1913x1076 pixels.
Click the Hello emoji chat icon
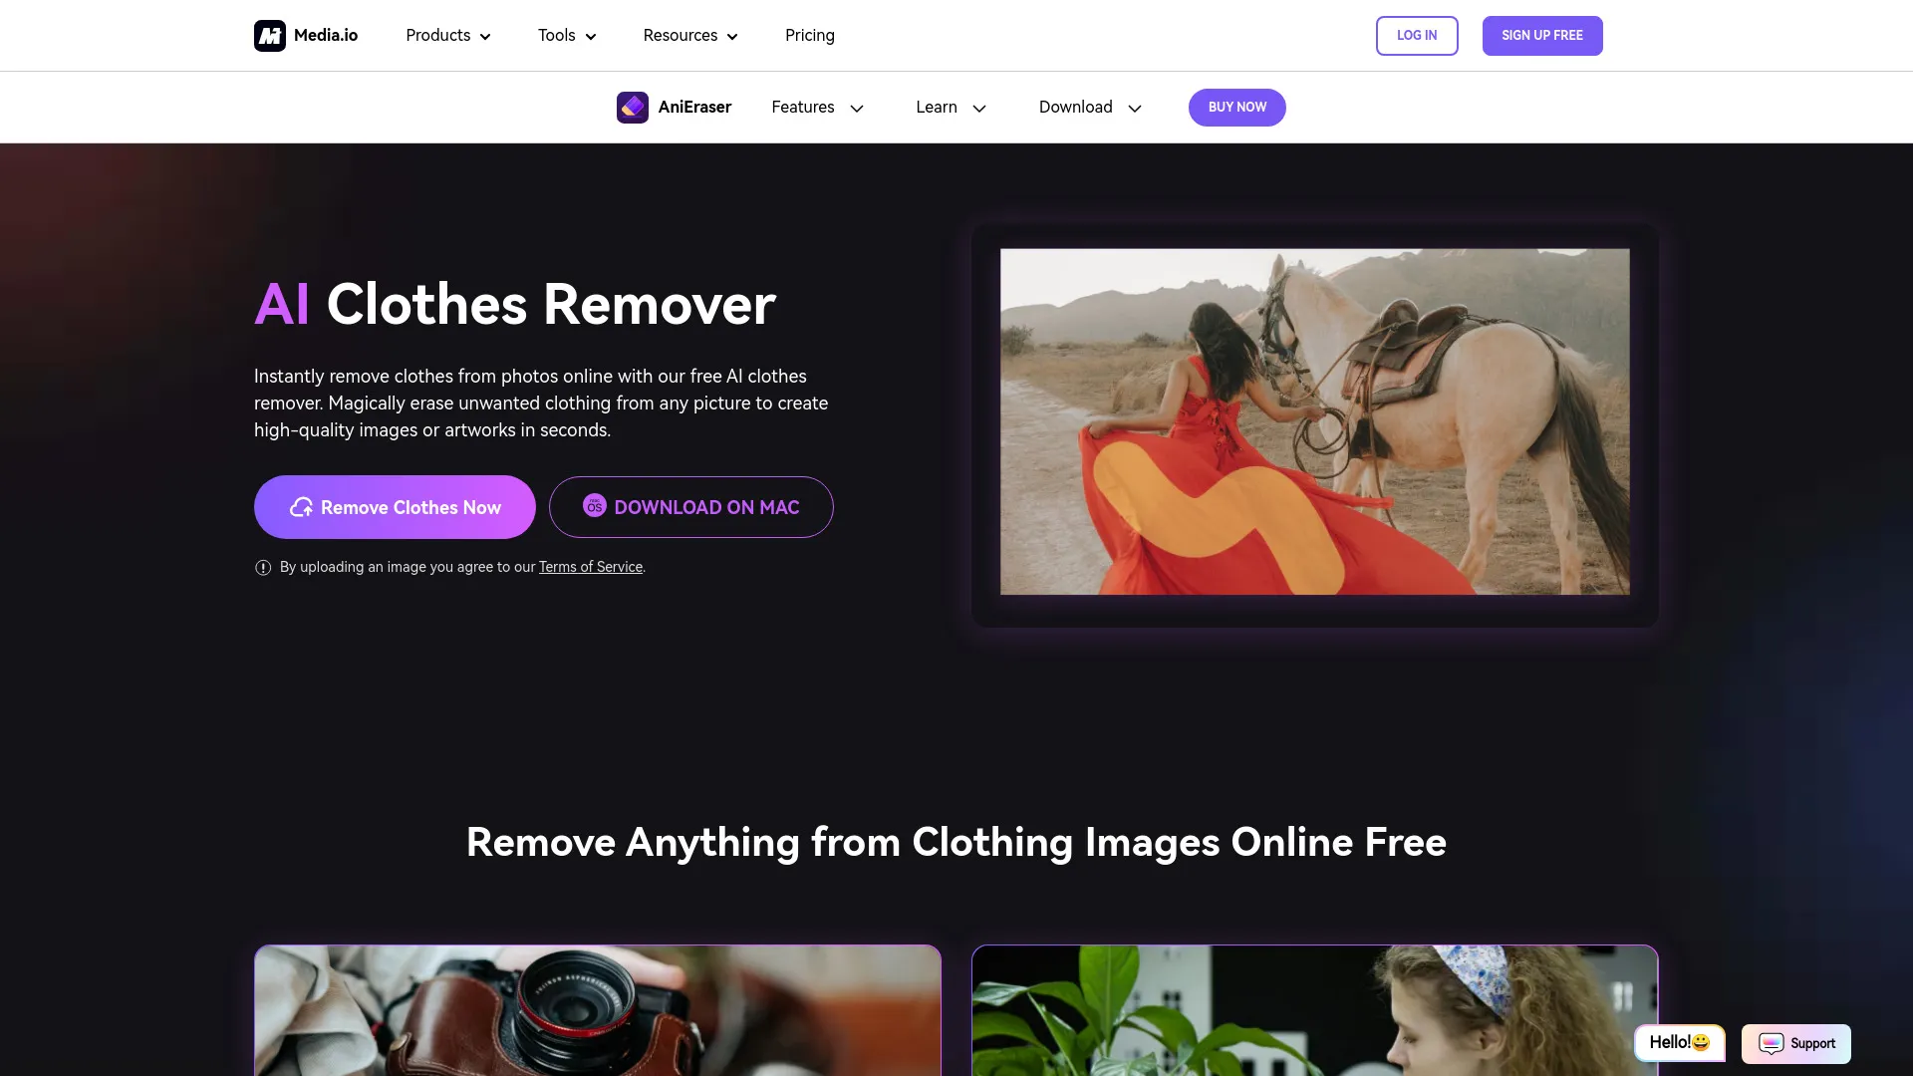pyautogui.click(x=1682, y=1043)
